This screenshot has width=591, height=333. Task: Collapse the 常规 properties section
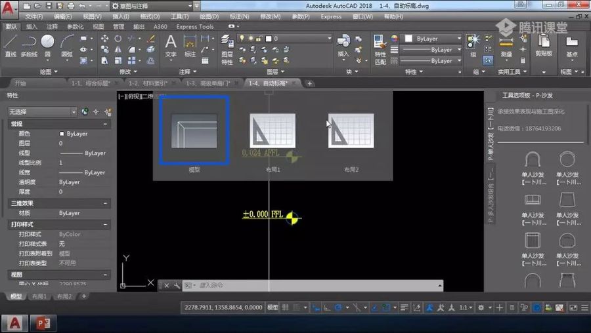pos(105,124)
